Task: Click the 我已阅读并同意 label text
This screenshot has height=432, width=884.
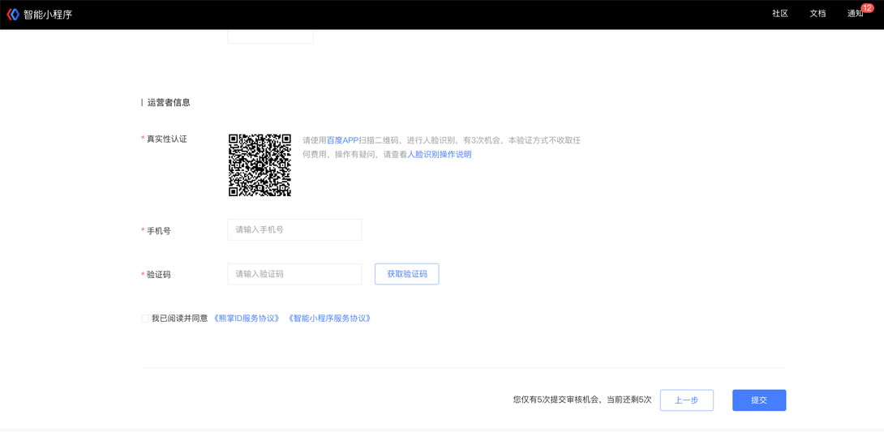Action: 179,319
